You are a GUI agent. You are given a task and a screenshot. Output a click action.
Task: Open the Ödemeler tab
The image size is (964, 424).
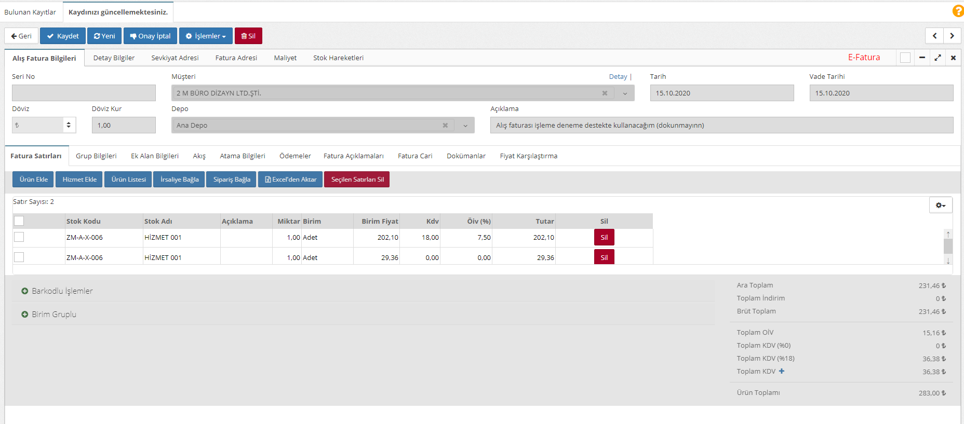[295, 156]
